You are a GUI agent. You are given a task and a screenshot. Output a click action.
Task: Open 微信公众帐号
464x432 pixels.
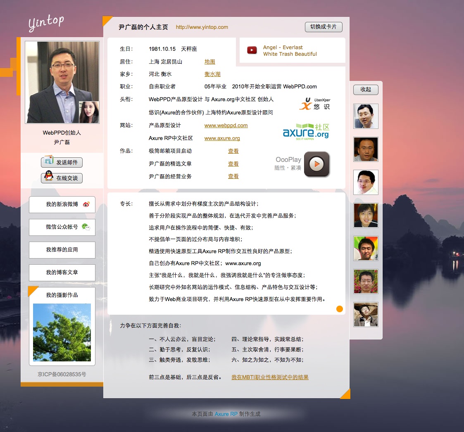coord(62,227)
